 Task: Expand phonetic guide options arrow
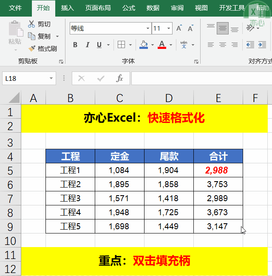(193, 45)
